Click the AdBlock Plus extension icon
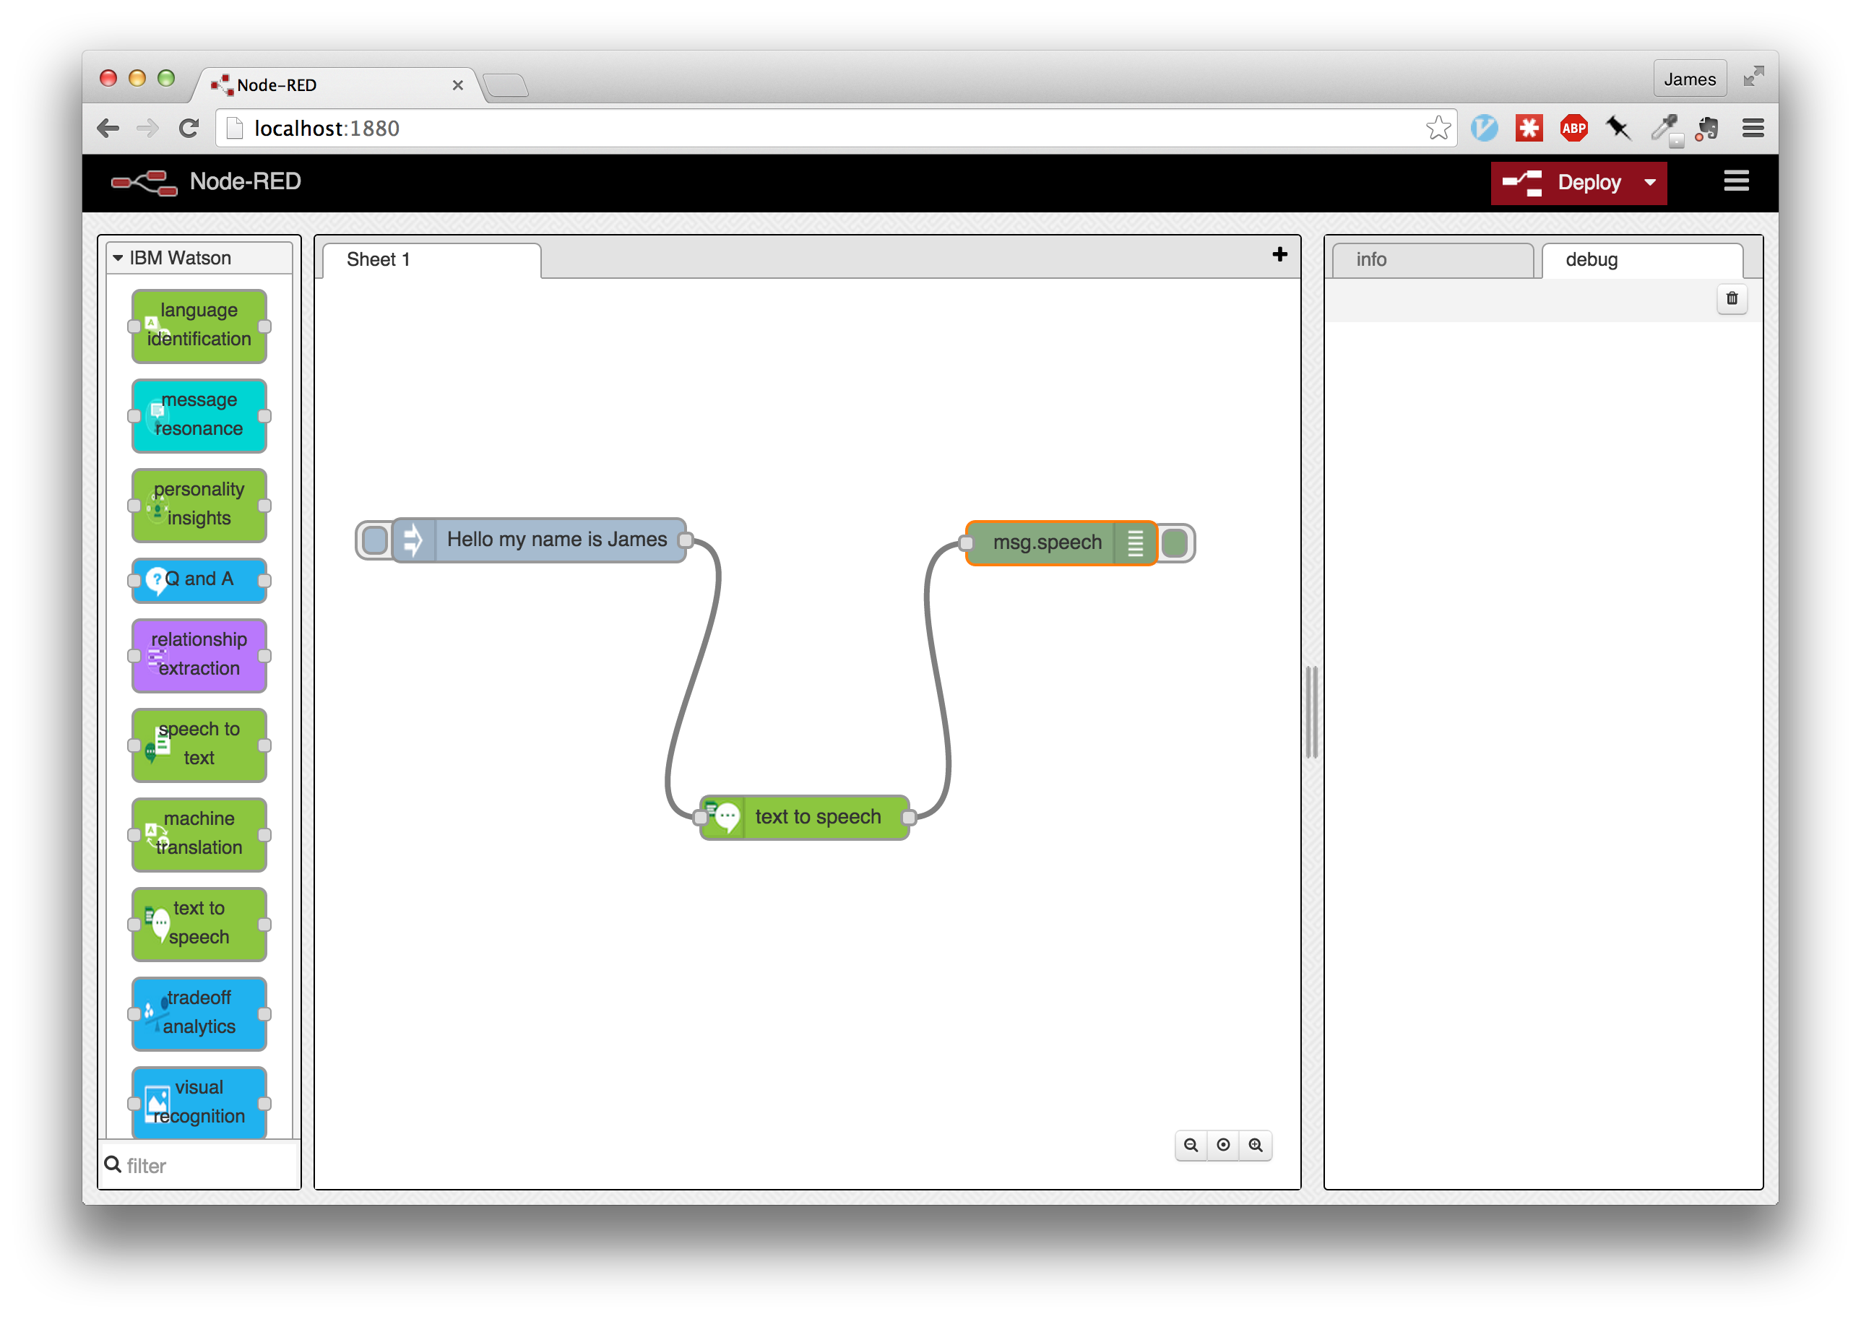 (x=1573, y=128)
